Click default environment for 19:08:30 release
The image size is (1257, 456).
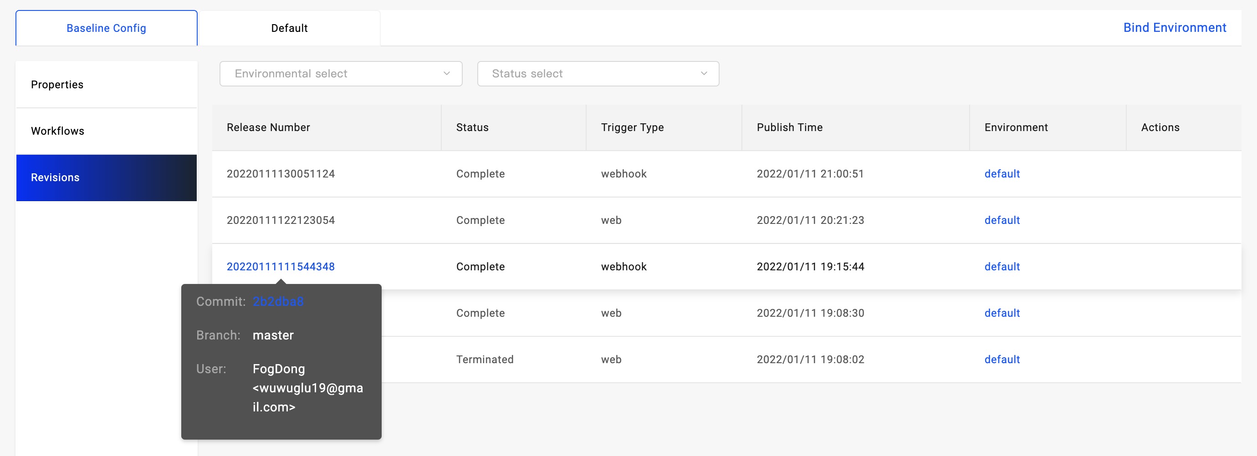coord(1002,313)
